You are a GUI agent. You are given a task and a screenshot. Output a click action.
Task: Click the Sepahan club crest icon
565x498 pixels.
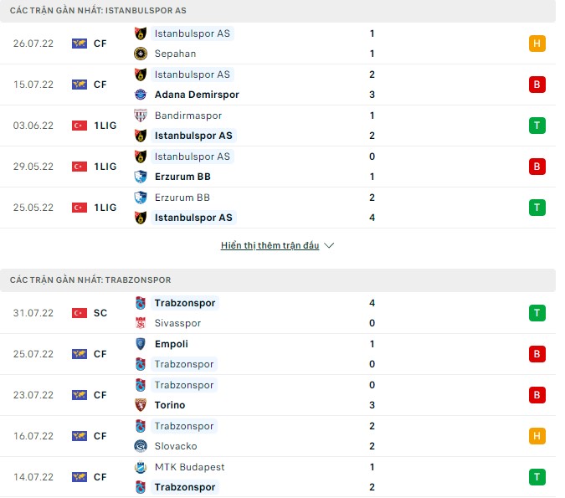point(141,54)
